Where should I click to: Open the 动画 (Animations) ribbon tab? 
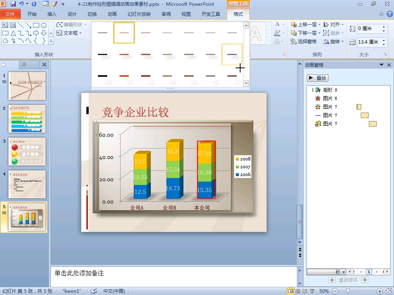pyautogui.click(x=112, y=14)
